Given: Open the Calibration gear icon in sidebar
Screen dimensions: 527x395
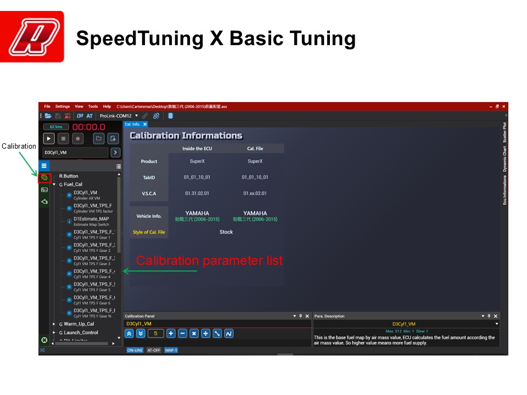Looking at the screenshot, I should tap(44, 178).
